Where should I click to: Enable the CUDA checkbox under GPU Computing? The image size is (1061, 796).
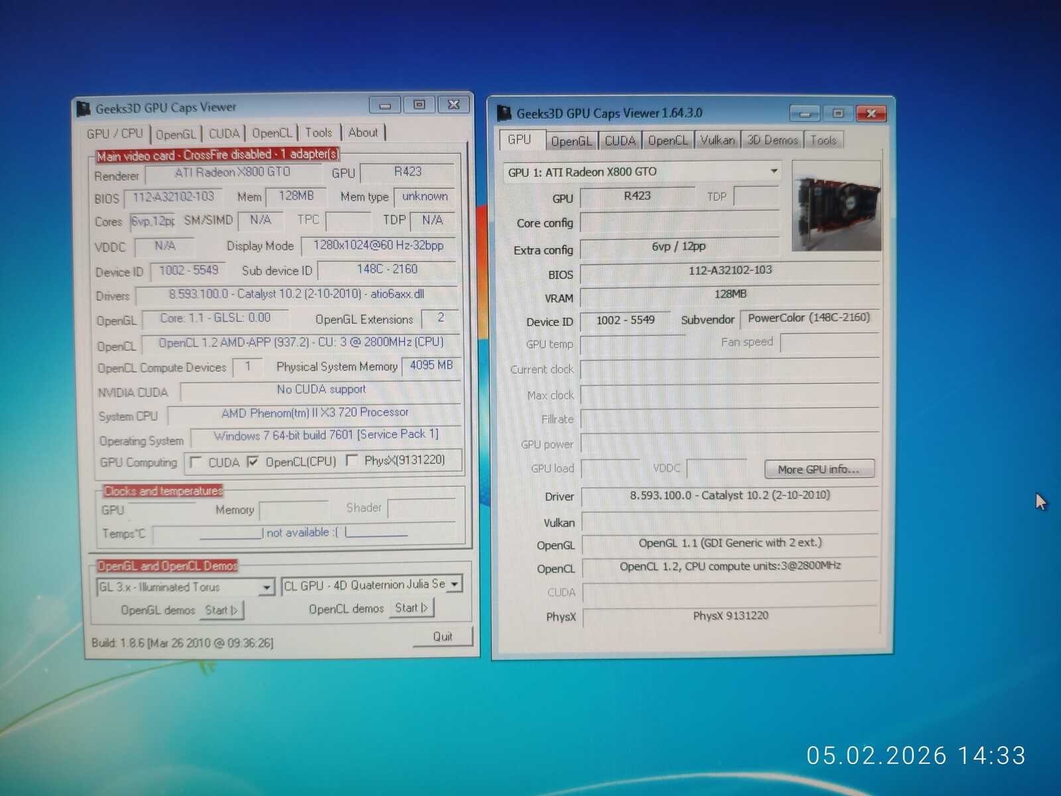(196, 462)
